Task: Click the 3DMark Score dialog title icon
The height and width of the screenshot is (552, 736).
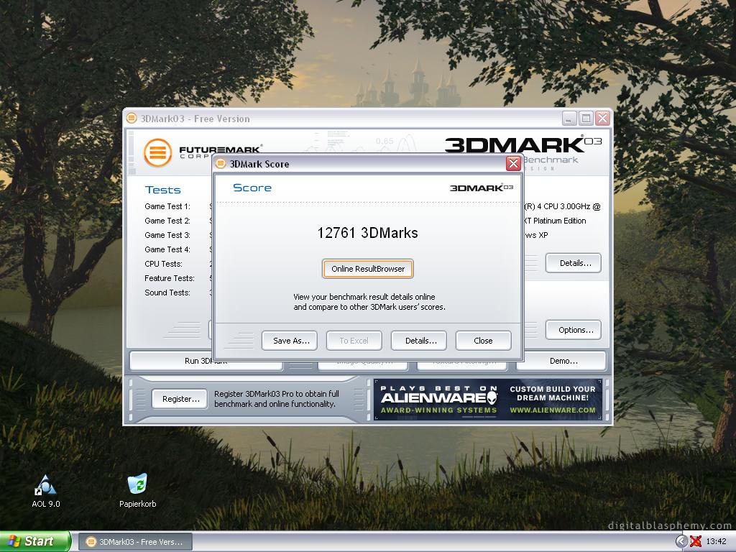Action: (221, 164)
